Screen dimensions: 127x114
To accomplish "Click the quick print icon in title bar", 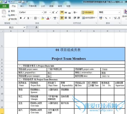I will [20, 2].
